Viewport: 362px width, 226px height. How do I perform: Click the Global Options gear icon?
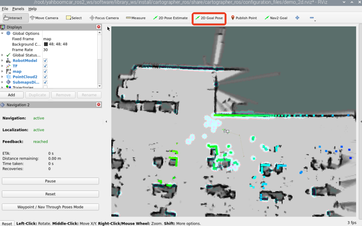[x=8, y=33]
